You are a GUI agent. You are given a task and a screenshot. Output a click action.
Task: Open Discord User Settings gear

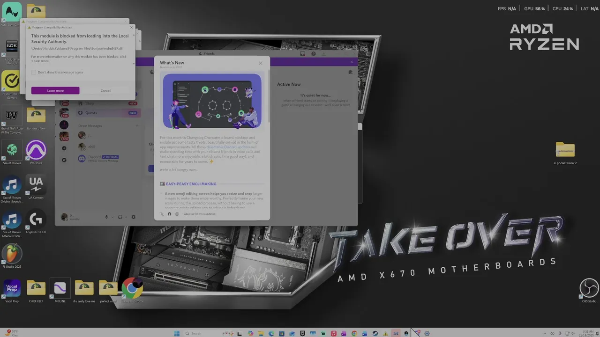click(134, 217)
